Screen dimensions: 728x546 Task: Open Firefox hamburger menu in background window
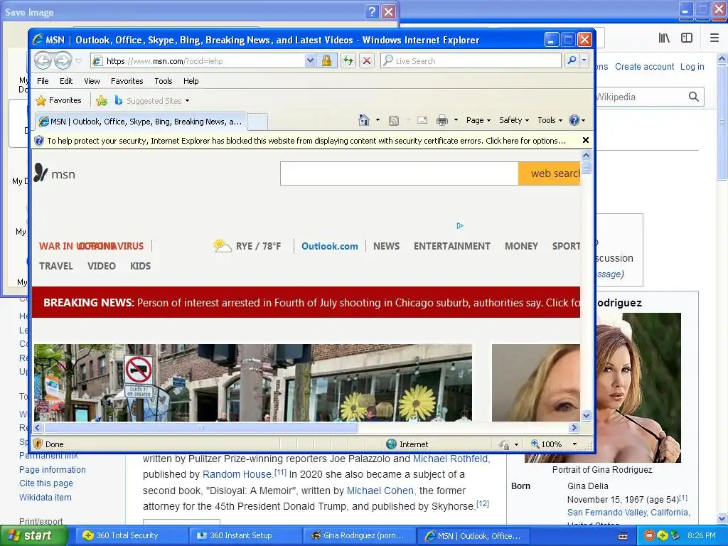coord(714,38)
